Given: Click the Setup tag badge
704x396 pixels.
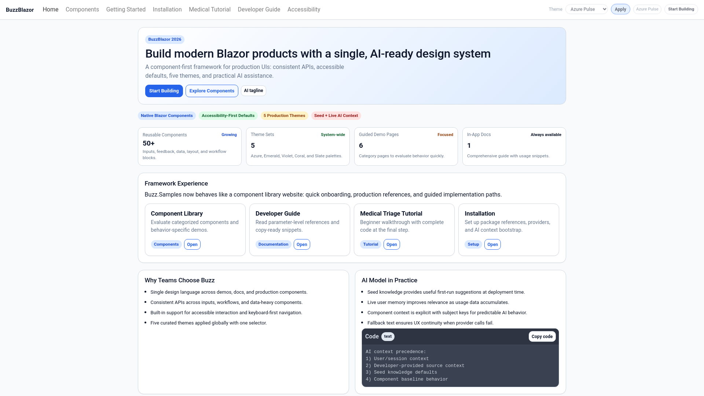Looking at the screenshot, I should pos(473,245).
